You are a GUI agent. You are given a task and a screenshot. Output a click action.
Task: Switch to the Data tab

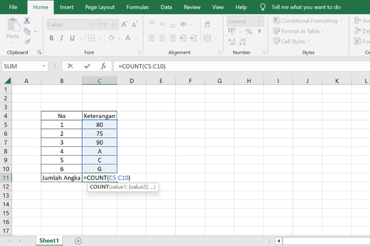[x=166, y=7]
